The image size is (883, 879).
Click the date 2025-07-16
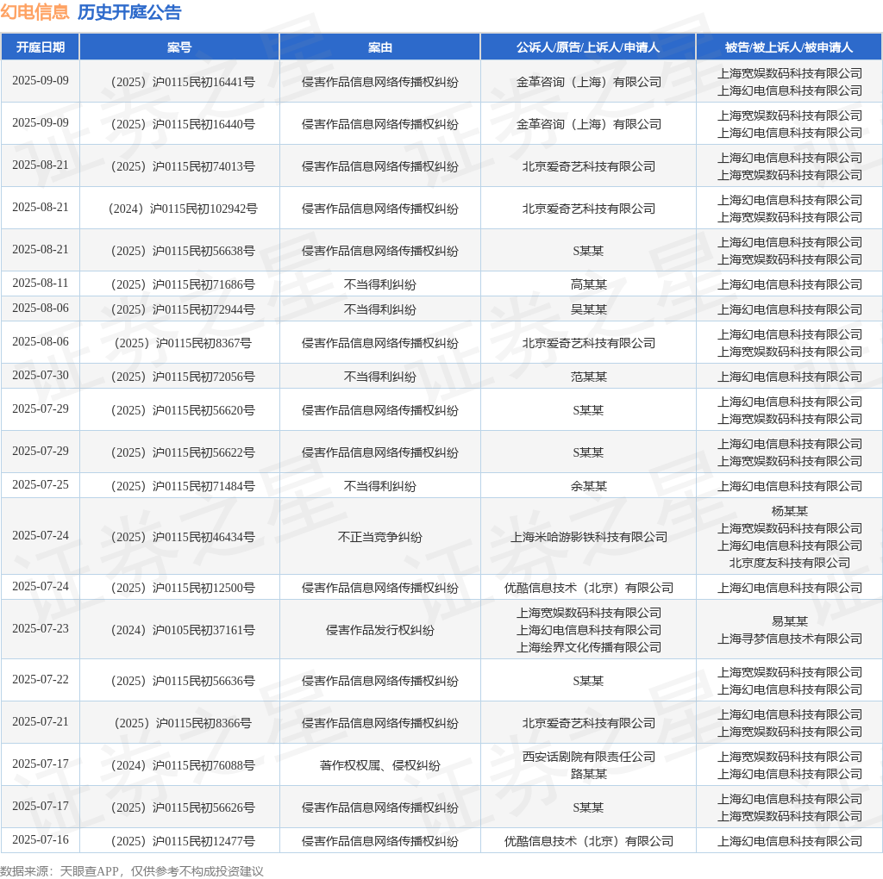(40, 840)
